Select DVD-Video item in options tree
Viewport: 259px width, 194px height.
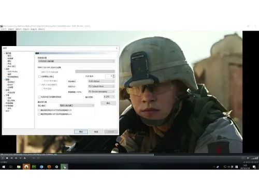tap(12, 71)
